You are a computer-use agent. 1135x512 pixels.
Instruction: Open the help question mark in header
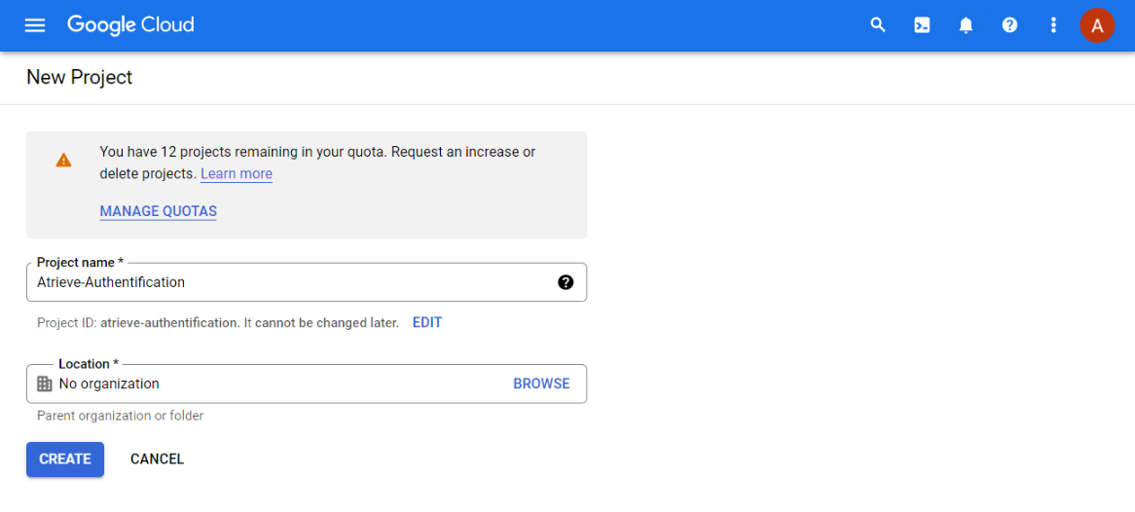1009,25
